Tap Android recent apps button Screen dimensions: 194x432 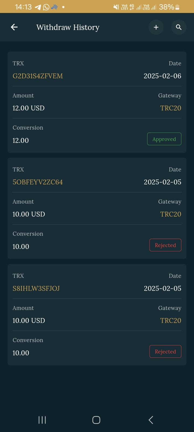pyautogui.click(x=42, y=420)
